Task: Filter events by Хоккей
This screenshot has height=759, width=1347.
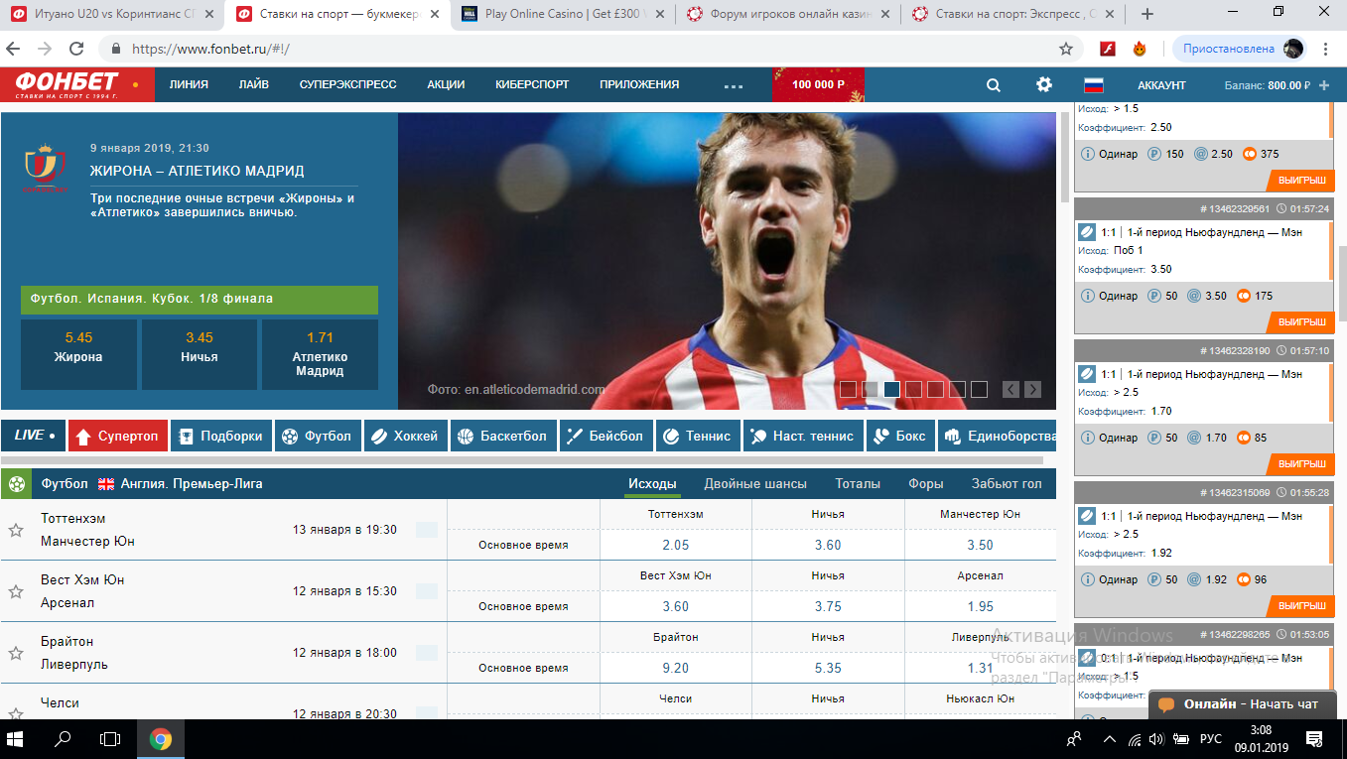Action: [x=405, y=436]
